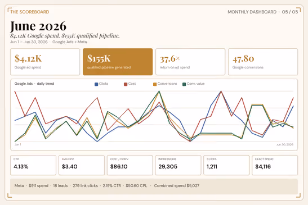Click the Google Ads daily trend chart title
The width and height of the screenshot is (308, 205).
click(x=34, y=84)
